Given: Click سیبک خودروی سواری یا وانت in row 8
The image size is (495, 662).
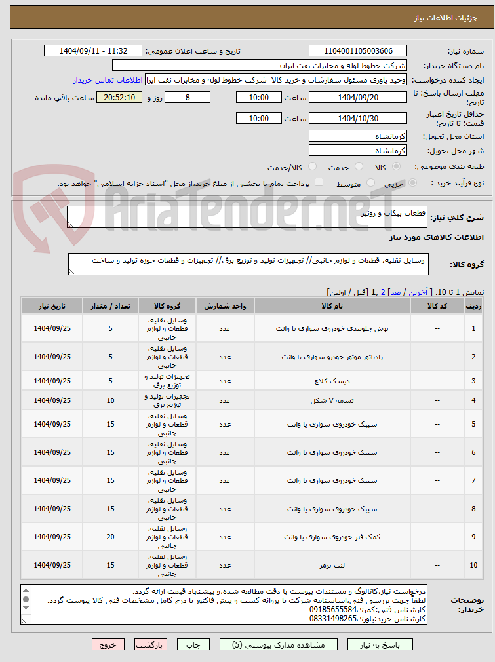Looking at the screenshot, I should pos(332,509).
